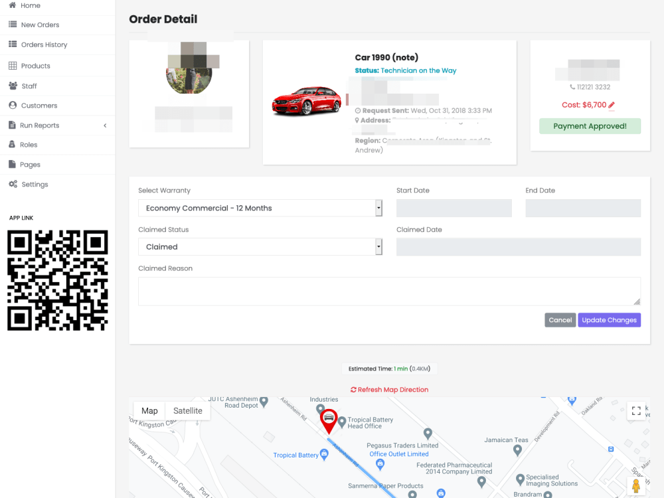The image size is (664, 498).
Task: Click the Update Changes button
Action: pyautogui.click(x=609, y=319)
